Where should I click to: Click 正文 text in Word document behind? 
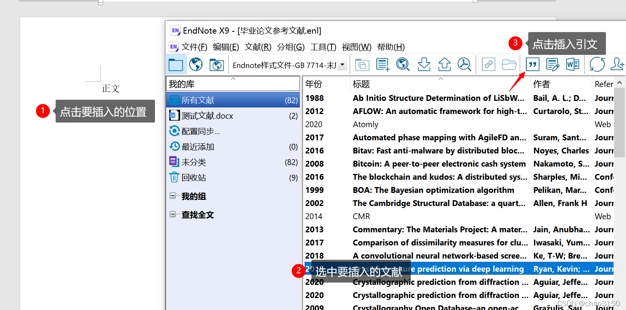[x=111, y=89]
